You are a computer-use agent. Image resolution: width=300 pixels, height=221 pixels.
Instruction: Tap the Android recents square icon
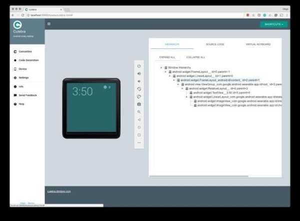click(x=139, y=135)
